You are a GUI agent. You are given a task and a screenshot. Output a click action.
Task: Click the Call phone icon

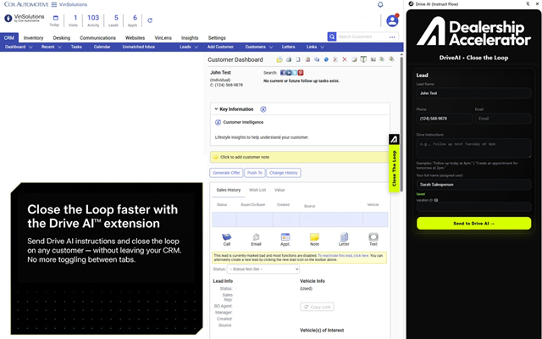226,237
